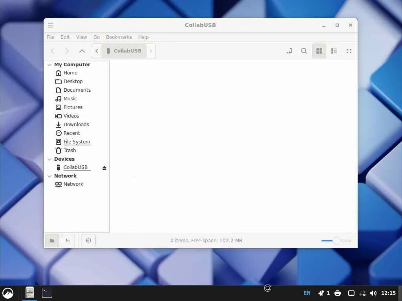
Task: Collapse the Network section
Action: click(49, 176)
